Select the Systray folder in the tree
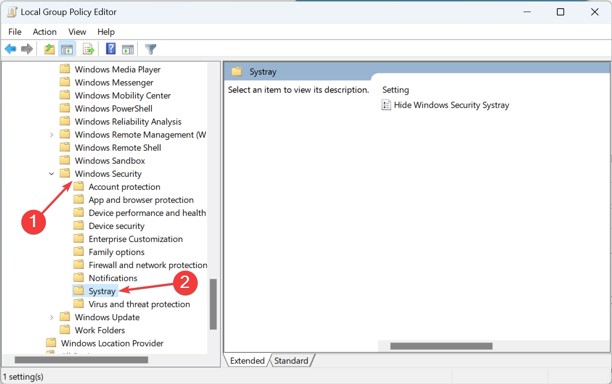 click(x=102, y=291)
